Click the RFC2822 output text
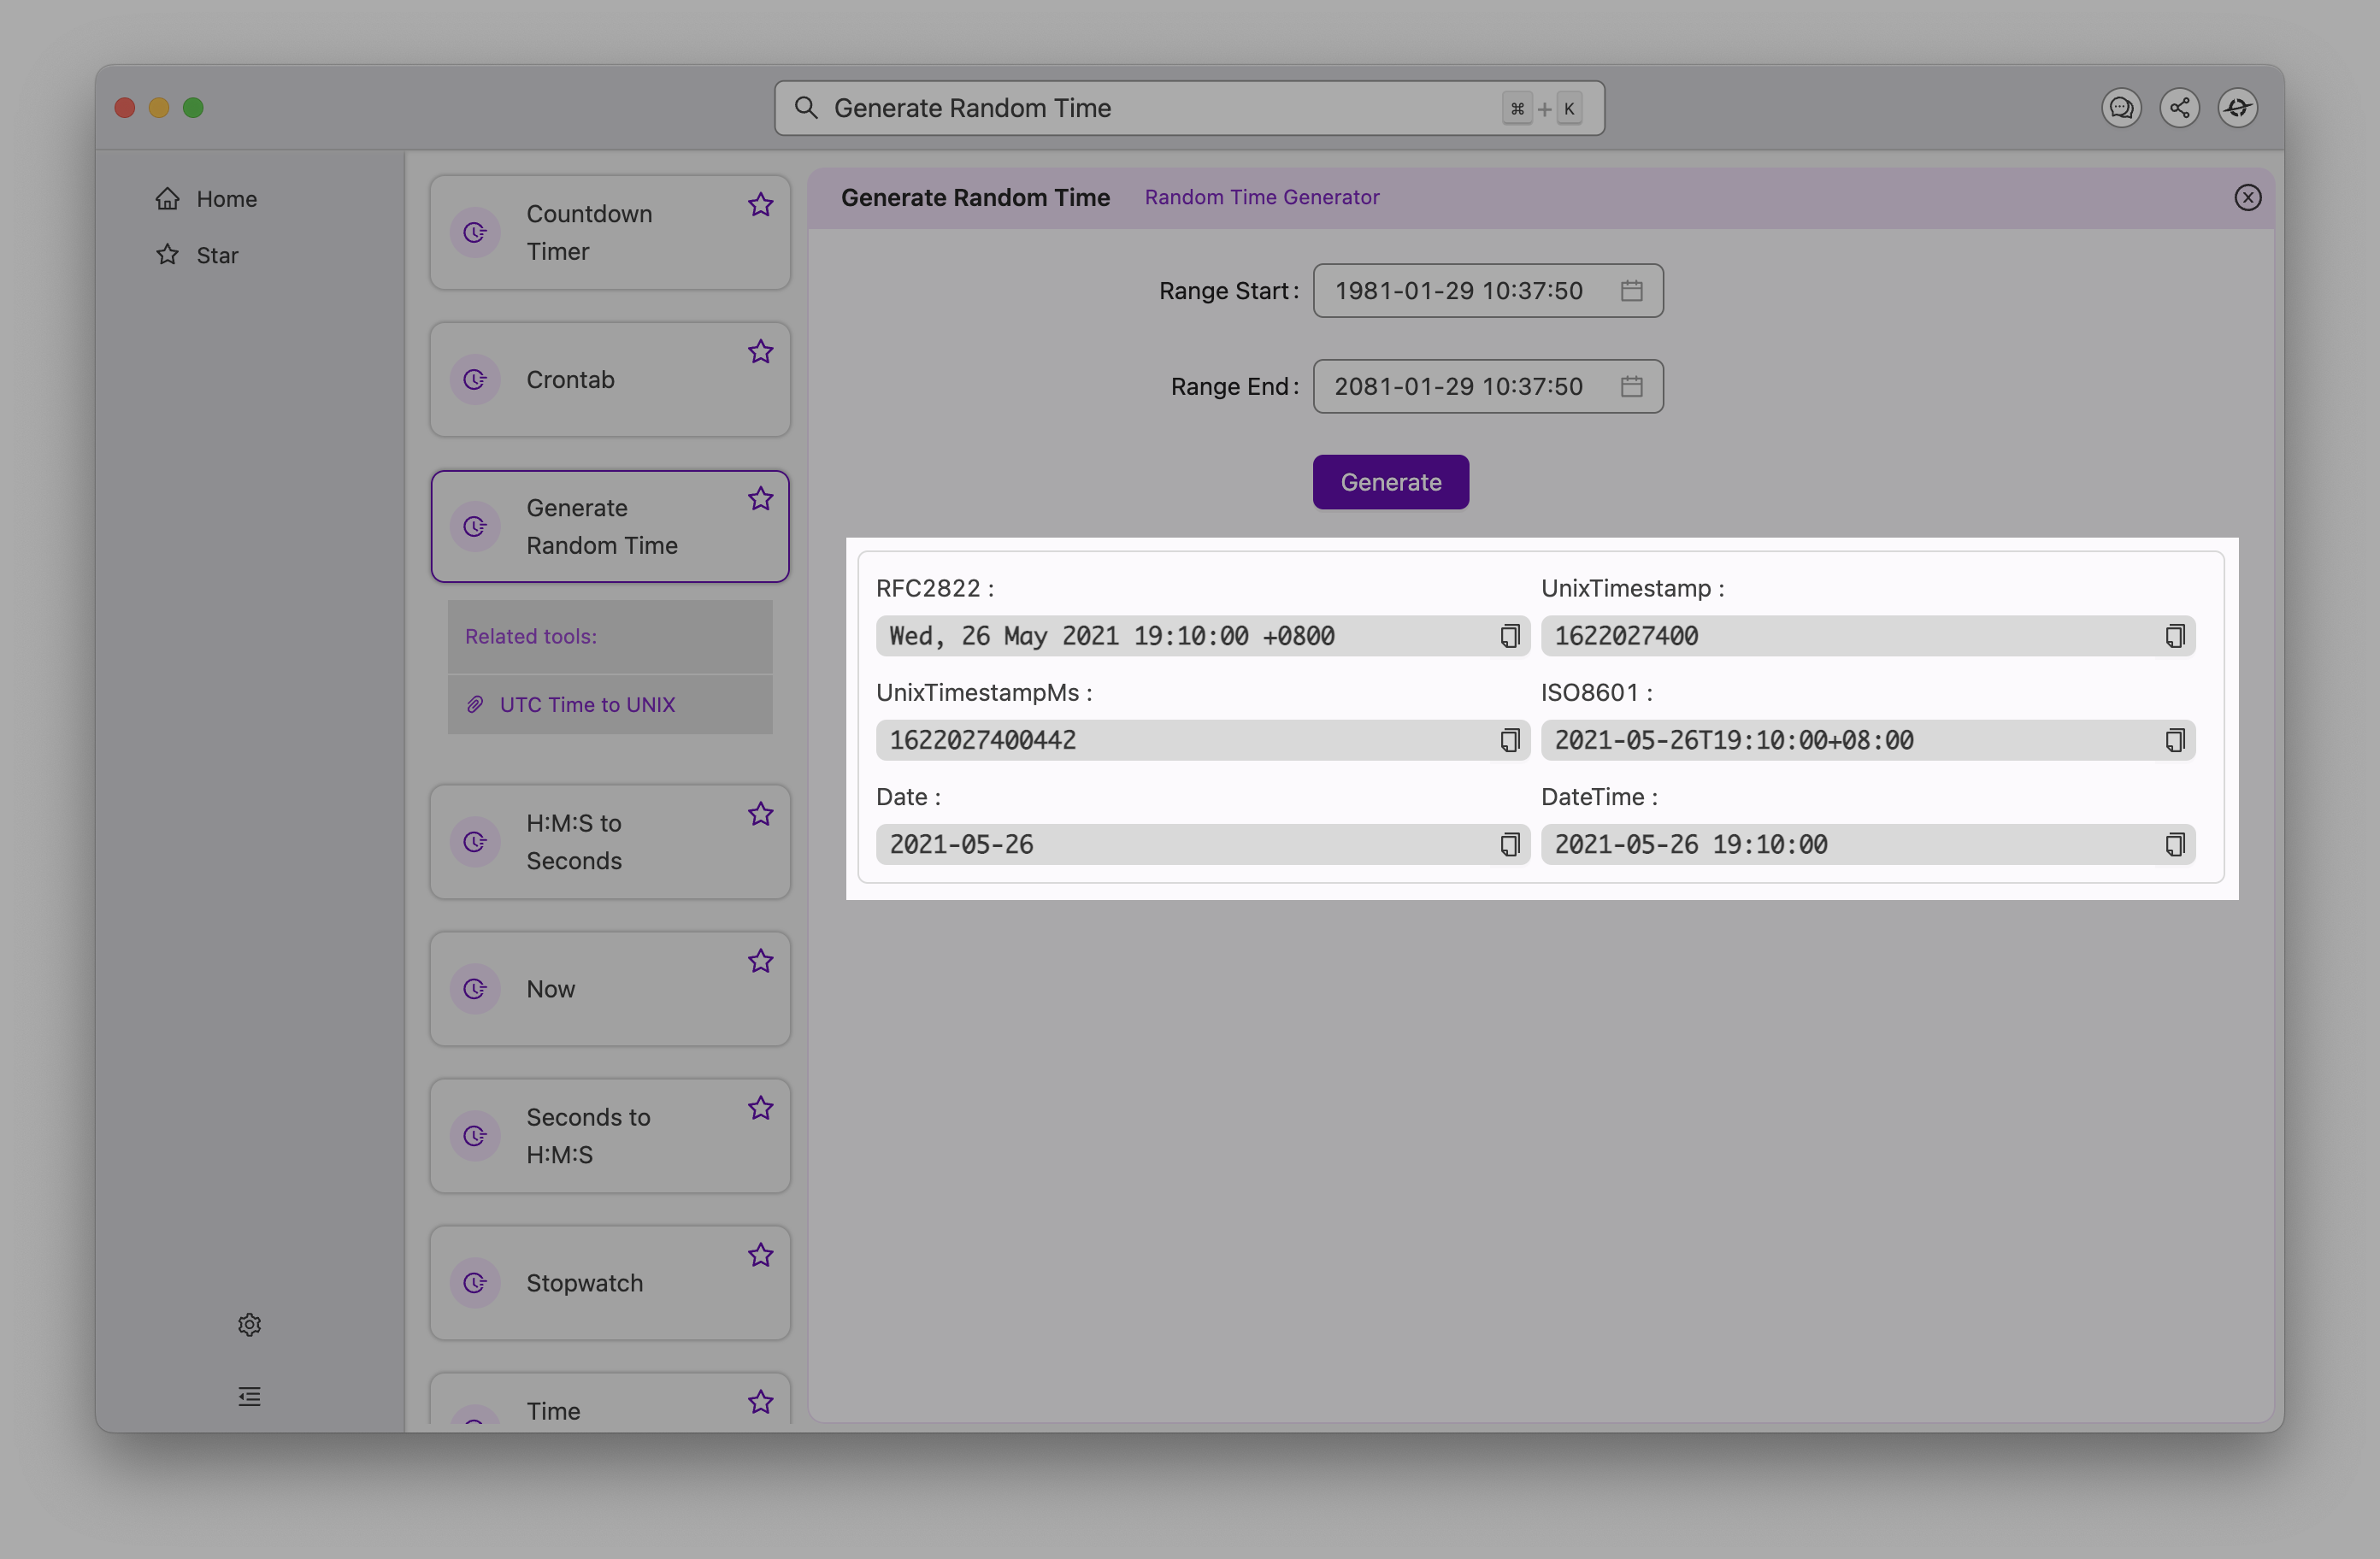Image resolution: width=2380 pixels, height=1559 pixels. tap(1112, 636)
